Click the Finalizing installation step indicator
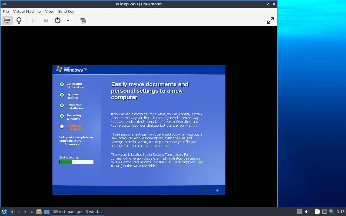Screen dimensions: 346x216 (62, 126)
